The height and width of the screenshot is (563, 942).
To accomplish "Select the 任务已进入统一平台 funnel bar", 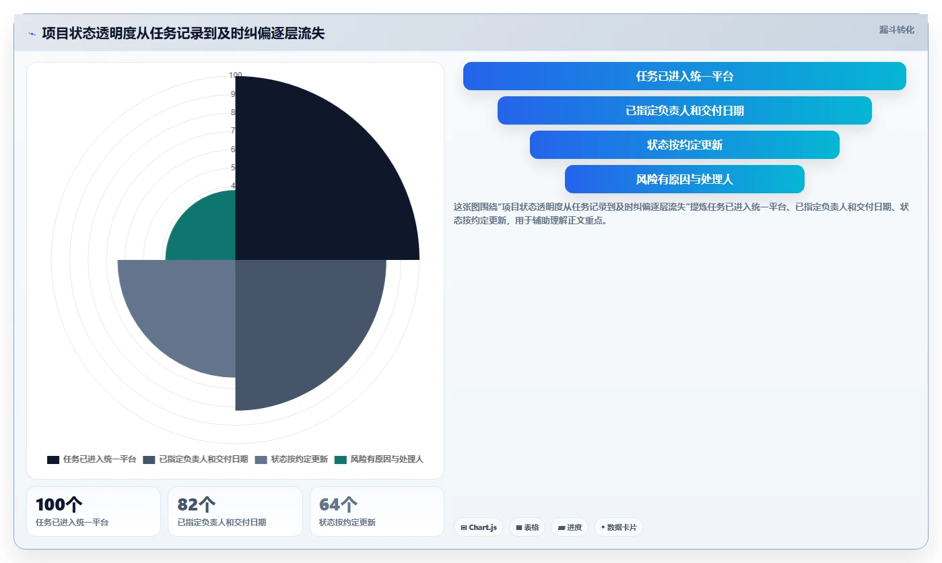I will pos(684,76).
